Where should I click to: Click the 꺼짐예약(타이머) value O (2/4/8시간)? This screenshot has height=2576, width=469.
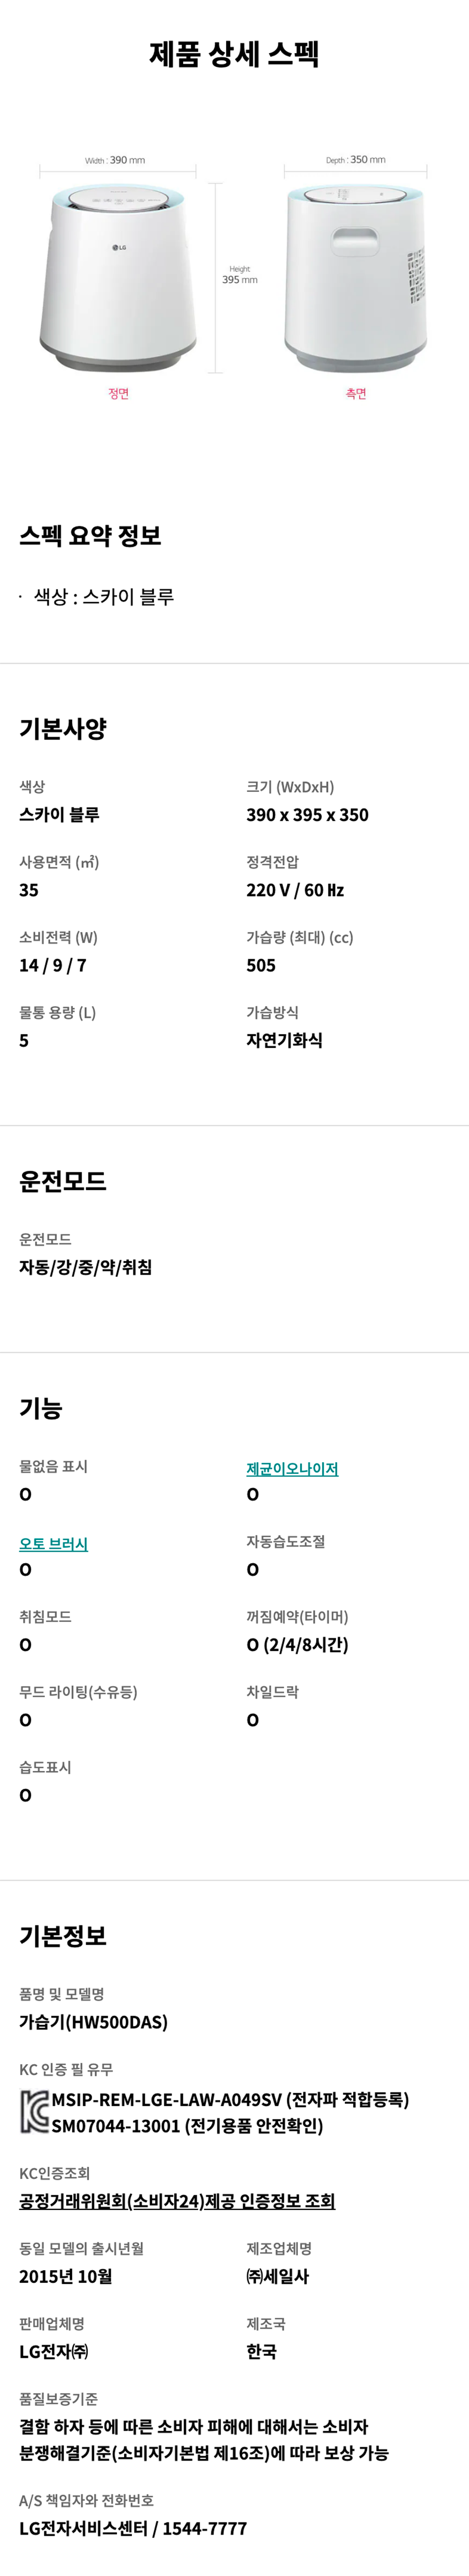coord(297,1644)
